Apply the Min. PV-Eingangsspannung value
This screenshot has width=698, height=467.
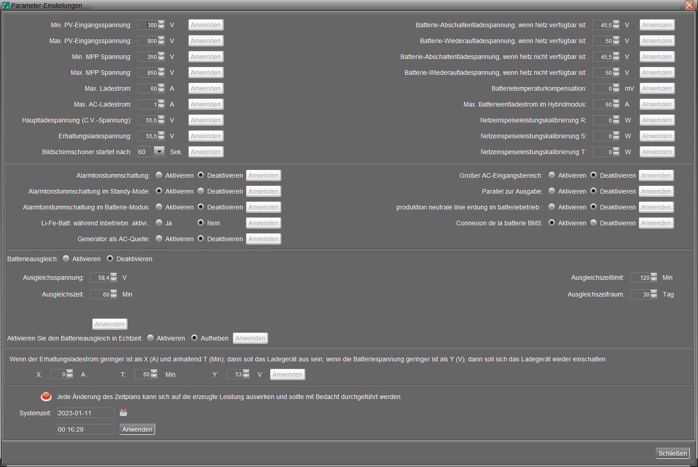pyautogui.click(x=206, y=25)
